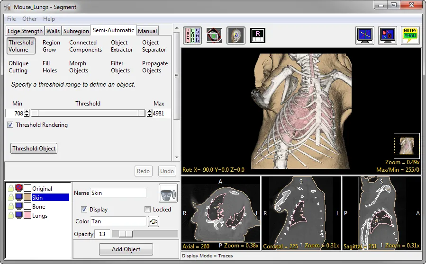Click the Axial/Cor/Sag orientation icon
This screenshot has height=264, width=426.
(192, 35)
